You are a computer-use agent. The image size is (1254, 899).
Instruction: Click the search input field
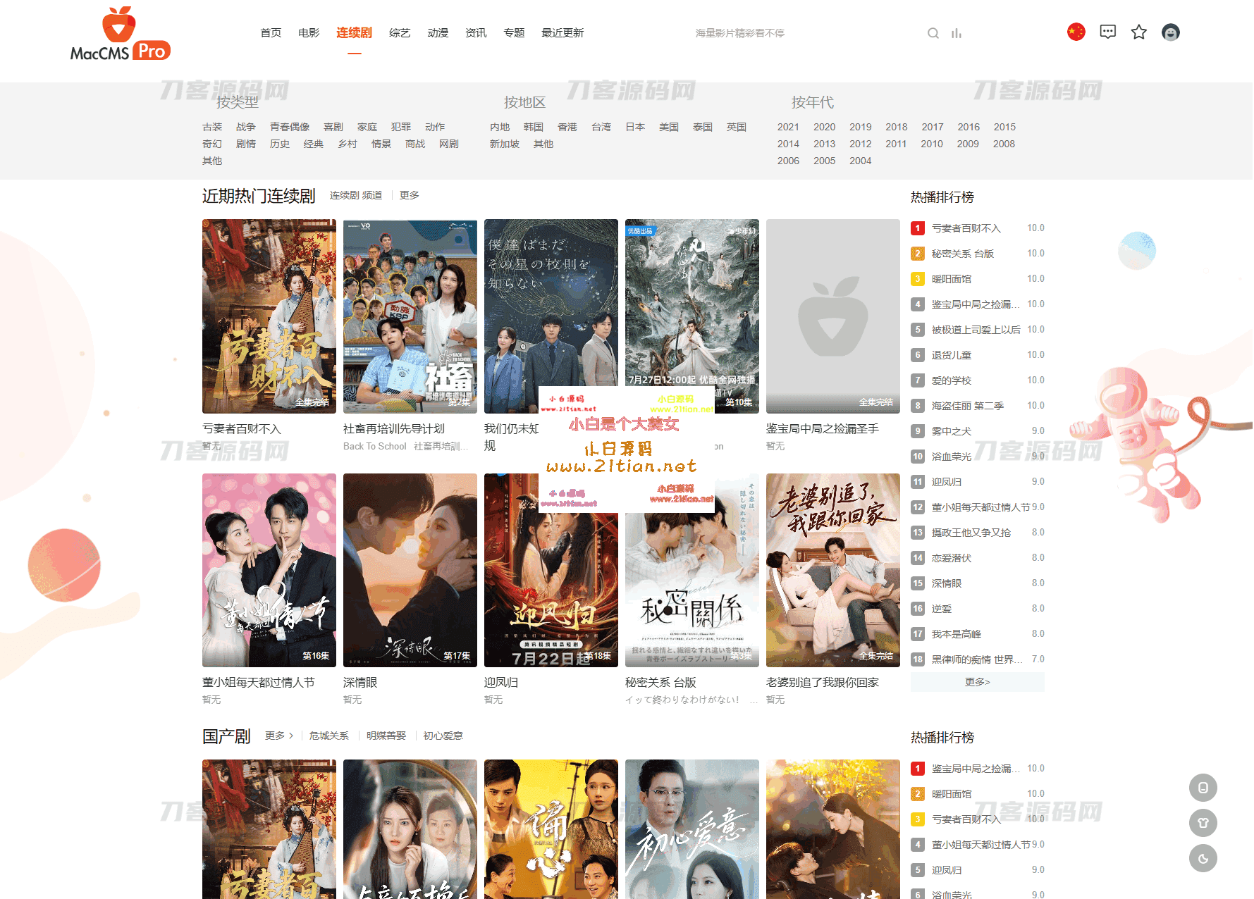[804, 33]
